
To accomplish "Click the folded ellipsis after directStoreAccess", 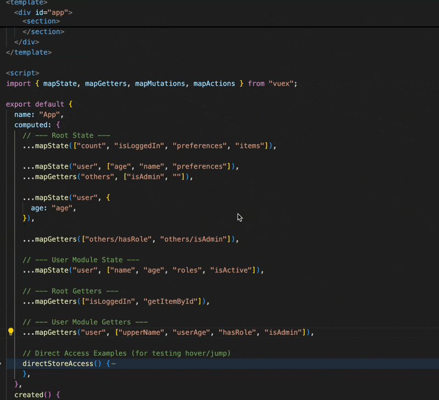I will tap(114, 364).
